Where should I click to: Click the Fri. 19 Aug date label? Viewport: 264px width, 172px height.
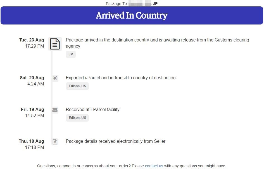[32, 109]
